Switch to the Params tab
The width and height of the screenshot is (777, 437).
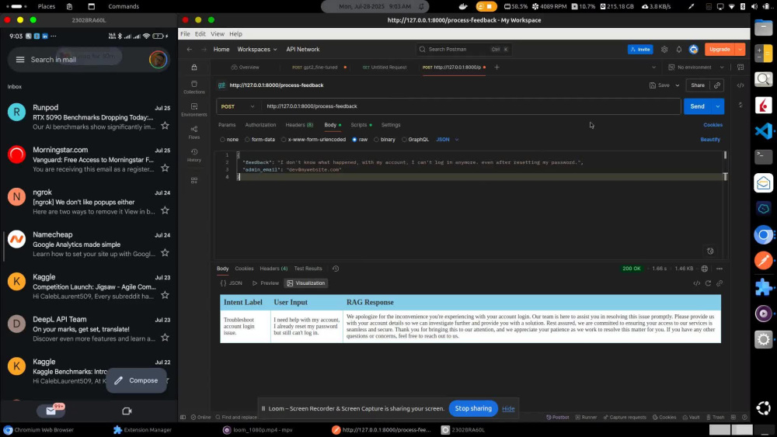pos(227,125)
